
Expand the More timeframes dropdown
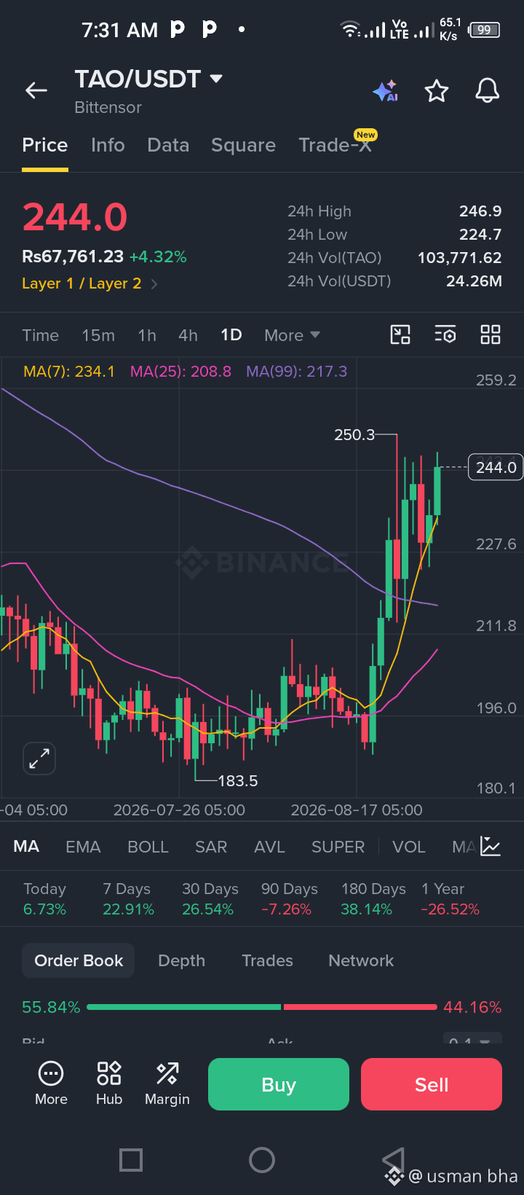click(x=293, y=335)
